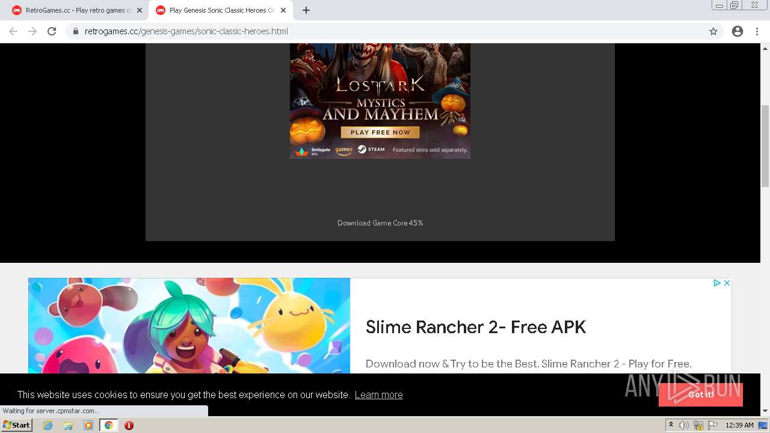This screenshot has height=433, width=770.
Task: Reload the current page
Action: 52,31
